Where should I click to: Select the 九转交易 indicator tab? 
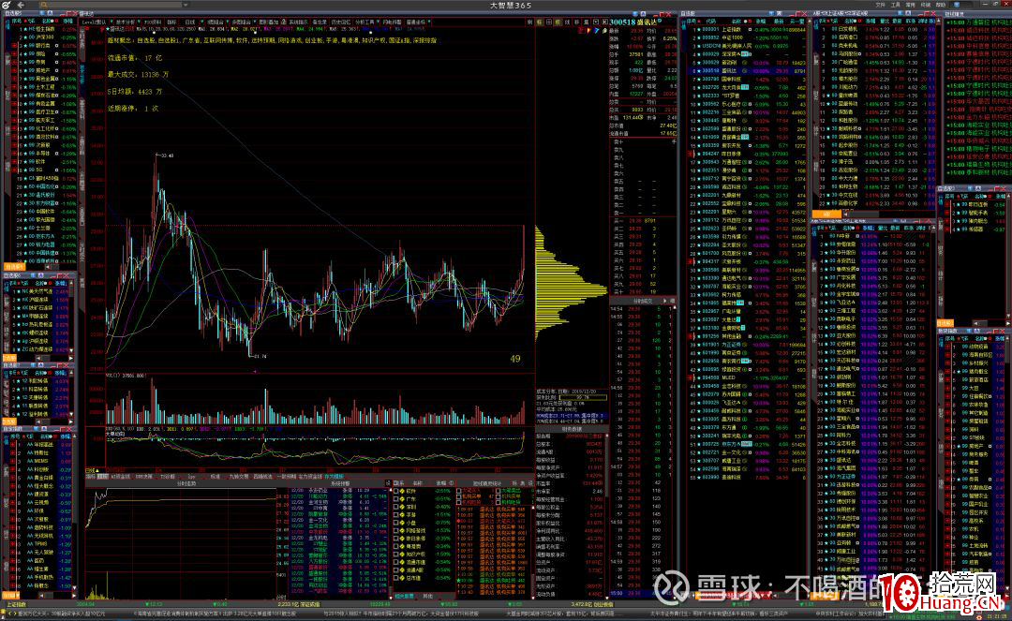coord(239,476)
